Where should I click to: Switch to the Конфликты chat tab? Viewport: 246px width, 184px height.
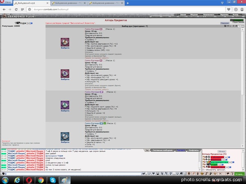[194, 150]
